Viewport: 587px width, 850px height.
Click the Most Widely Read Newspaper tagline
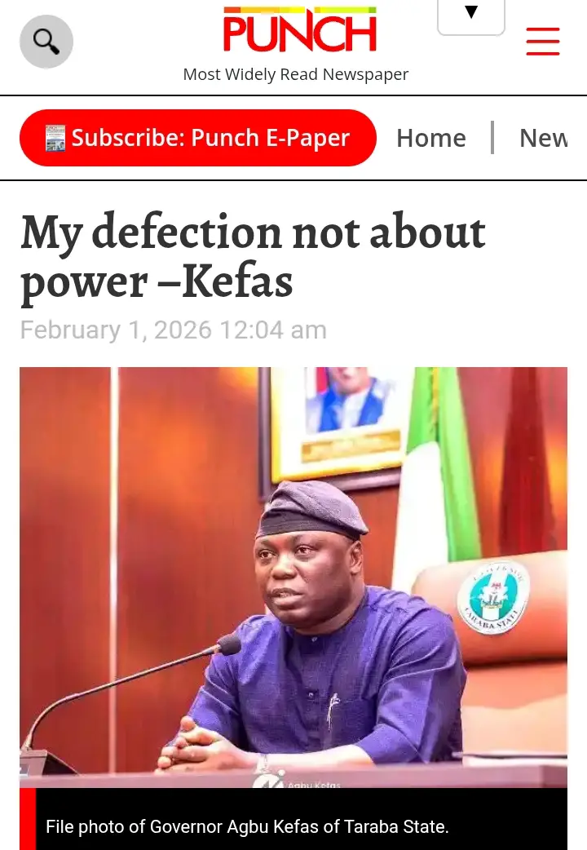pyautogui.click(x=295, y=74)
